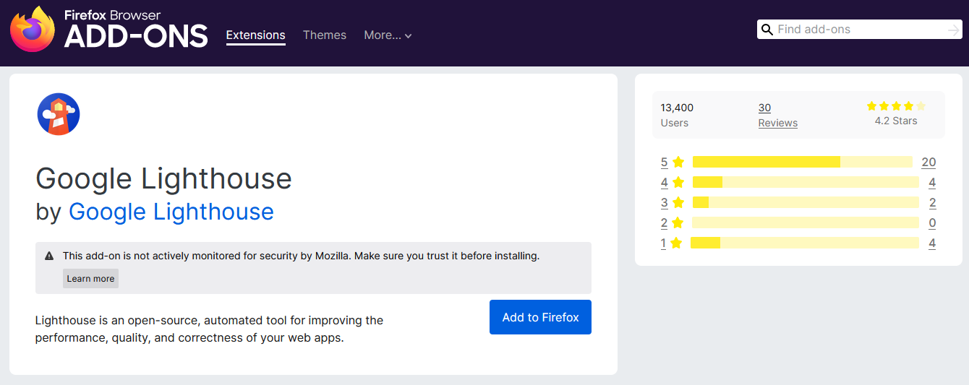The image size is (969, 385).
Task: Click the security warning message text
Action: [x=301, y=256]
